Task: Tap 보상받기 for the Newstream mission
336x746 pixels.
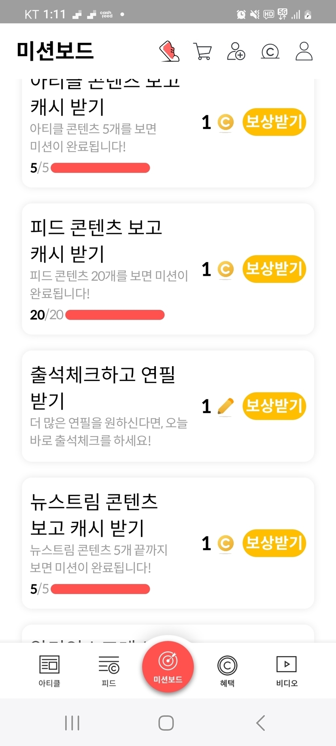Action: pos(274,543)
